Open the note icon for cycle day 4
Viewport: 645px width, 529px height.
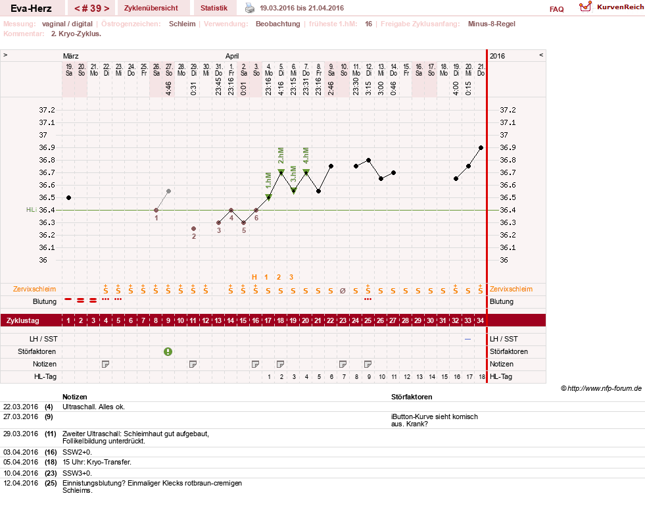click(105, 365)
